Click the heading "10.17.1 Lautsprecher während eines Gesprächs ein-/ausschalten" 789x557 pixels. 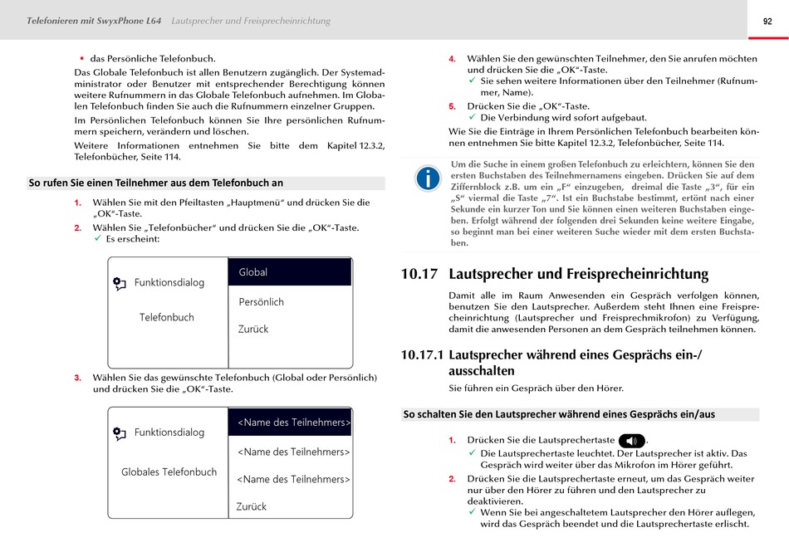[x=551, y=363]
